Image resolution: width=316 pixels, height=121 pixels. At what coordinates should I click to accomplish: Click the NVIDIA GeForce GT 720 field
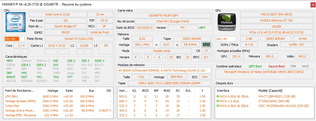(276, 20)
